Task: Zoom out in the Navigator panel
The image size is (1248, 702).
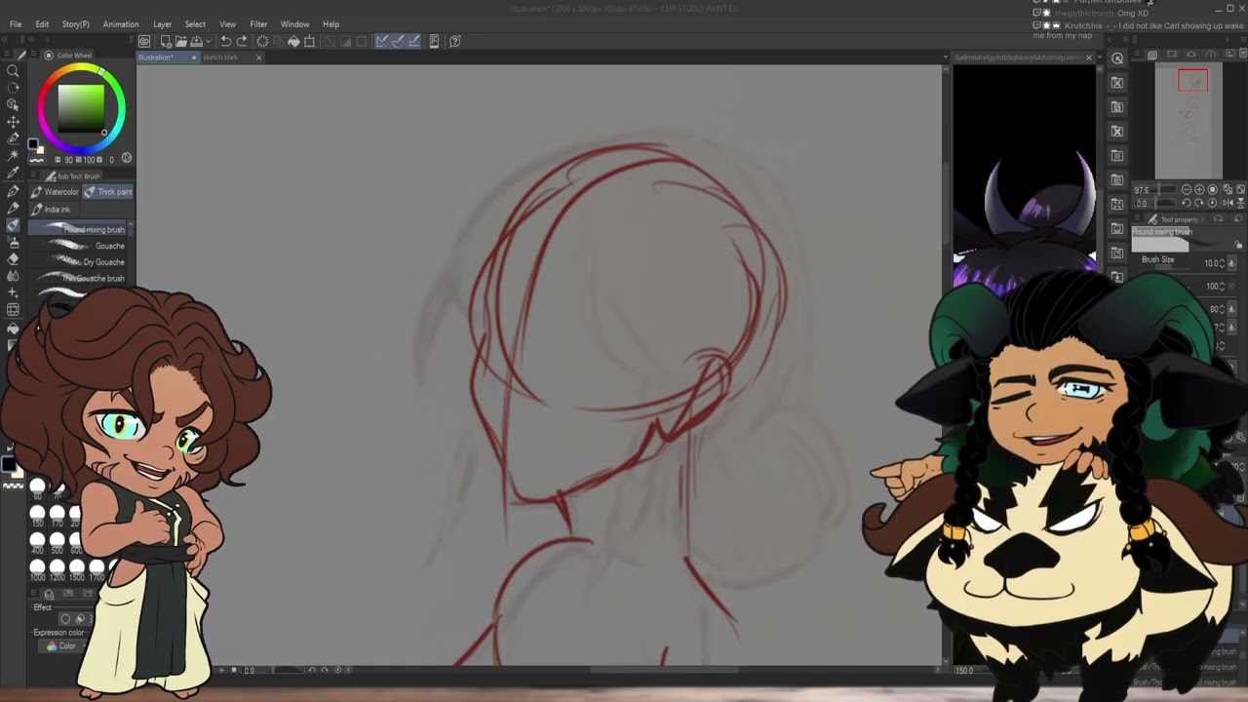Action: (x=1187, y=190)
